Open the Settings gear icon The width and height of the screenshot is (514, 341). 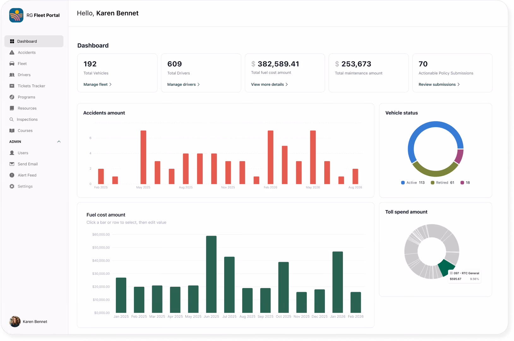tap(12, 186)
